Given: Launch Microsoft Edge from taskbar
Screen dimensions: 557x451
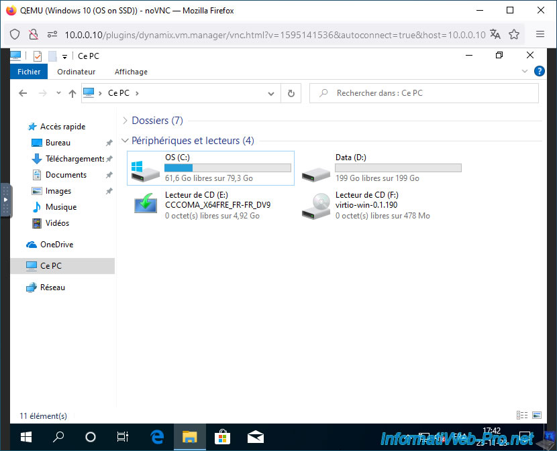Looking at the screenshot, I should click(x=157, y=437).
